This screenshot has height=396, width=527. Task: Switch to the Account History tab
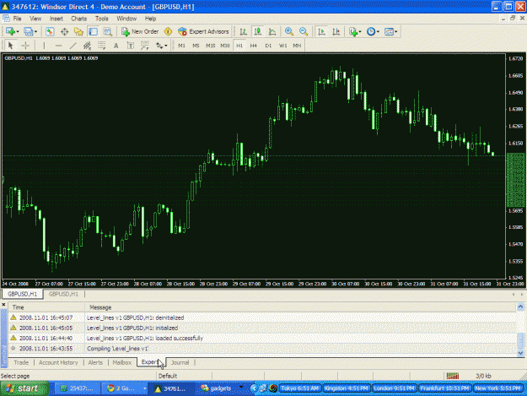58,362
